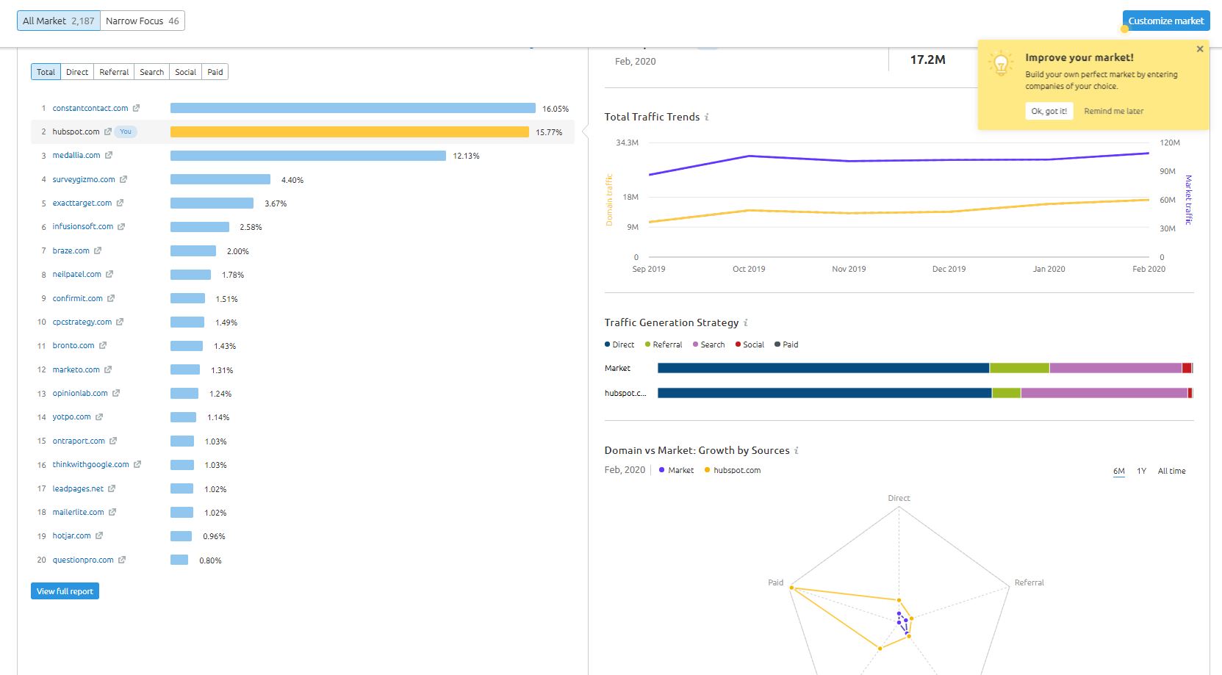
Task: Click hubspot traffic strategy stacked bar
Action: (x=925, y=393)
